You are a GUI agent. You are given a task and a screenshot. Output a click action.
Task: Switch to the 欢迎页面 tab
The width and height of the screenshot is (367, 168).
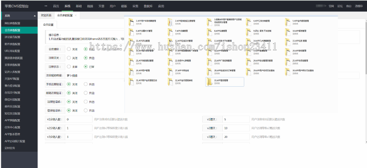pyautogui.click(x=46, y=15)
